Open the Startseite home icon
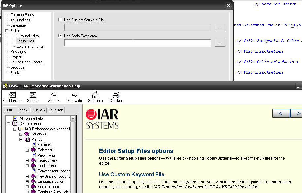Viewport: 302px width, 193px height. click(95, 95)
